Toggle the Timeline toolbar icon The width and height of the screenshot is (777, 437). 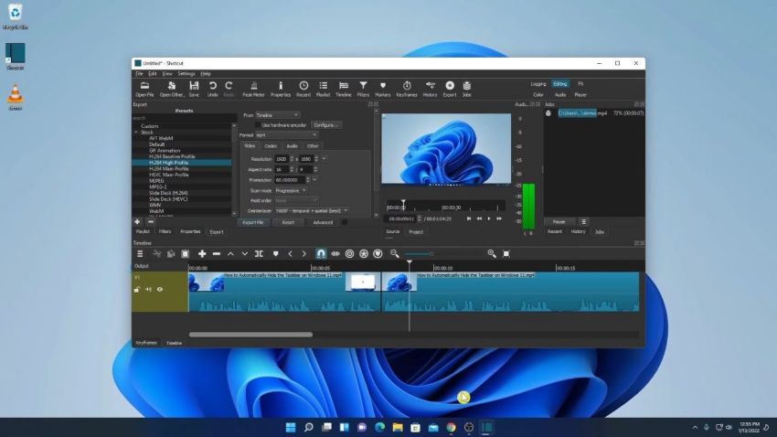(344, 89)
